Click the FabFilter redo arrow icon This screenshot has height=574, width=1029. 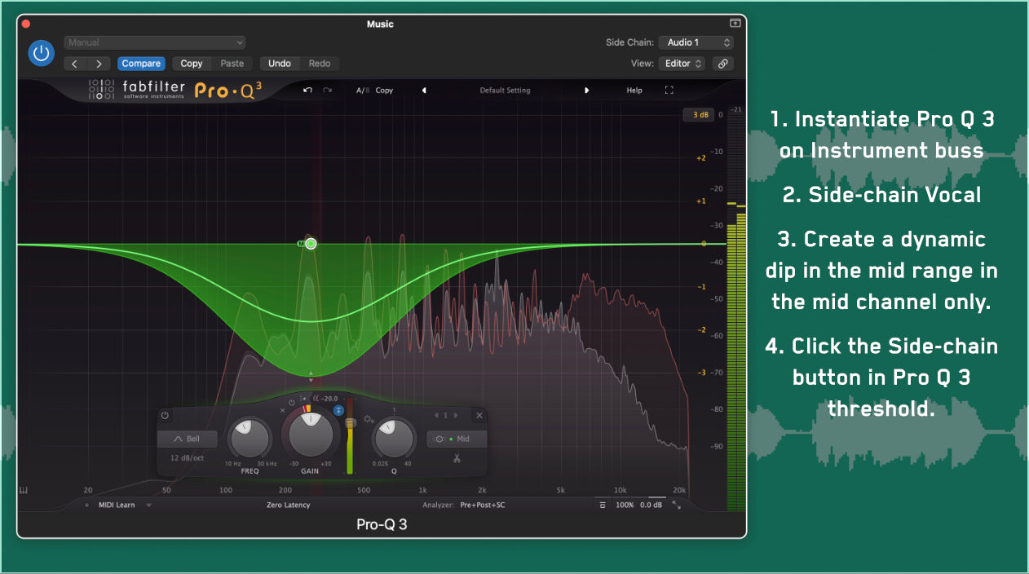(328, 90)
